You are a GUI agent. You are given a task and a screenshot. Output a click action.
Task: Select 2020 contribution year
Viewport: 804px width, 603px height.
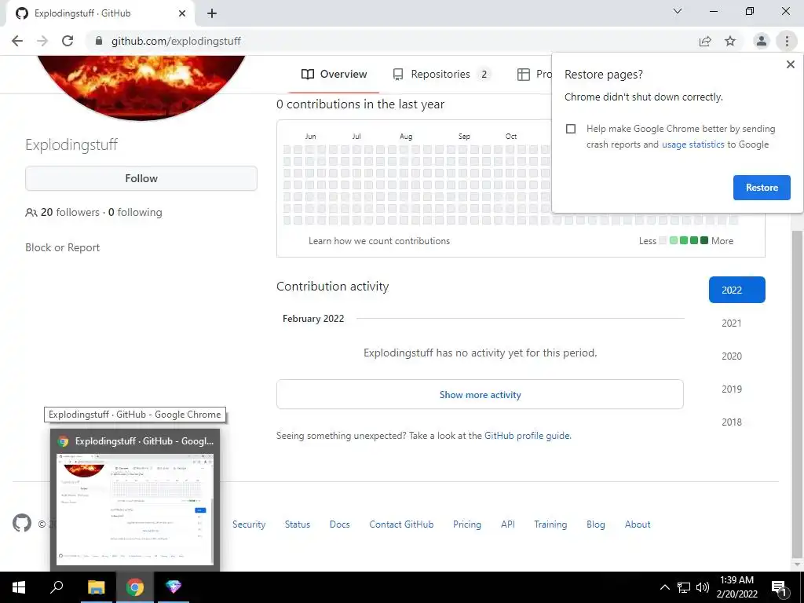[x=731, y=356]
